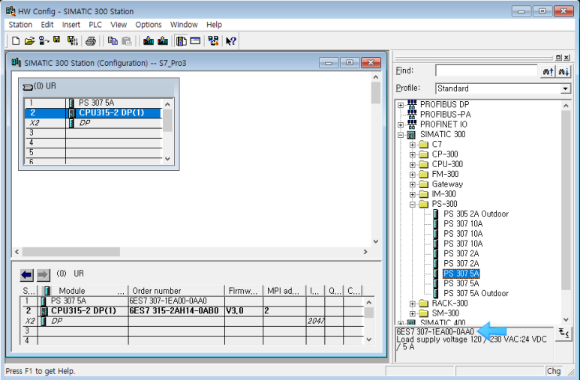Click the Order number column header
580x380 pixels.
[176, 291]
